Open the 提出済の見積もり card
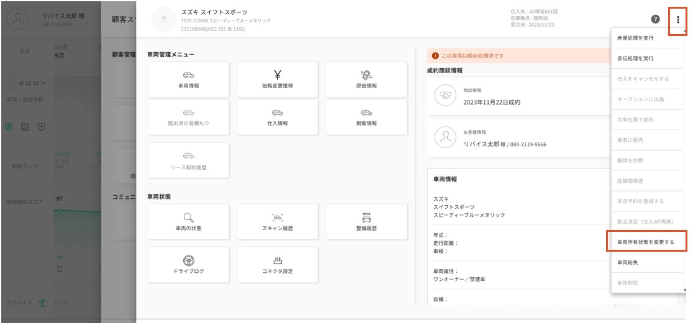 click(x=189, y=117)
